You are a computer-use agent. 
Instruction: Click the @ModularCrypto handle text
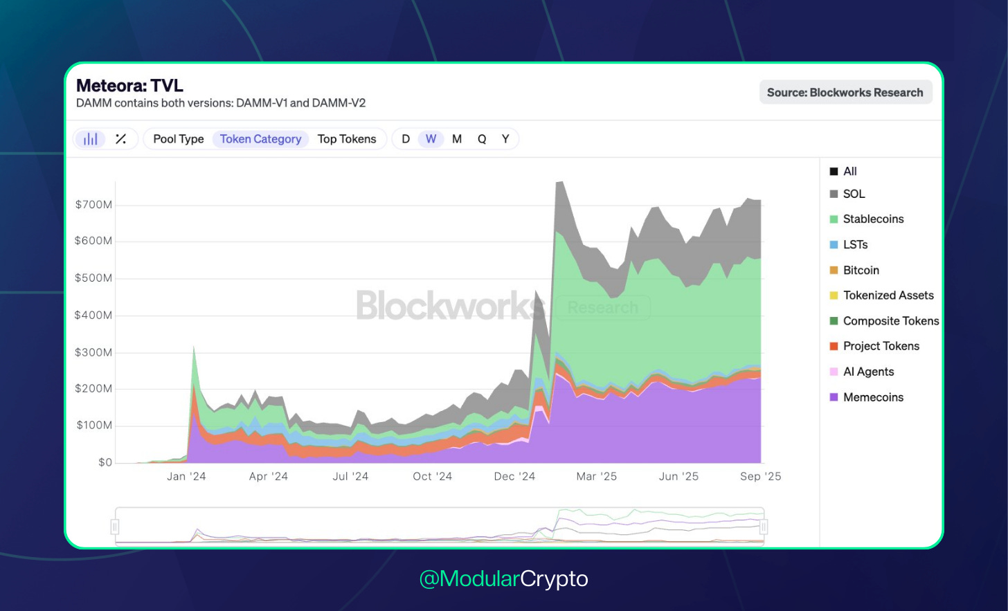tap(504, 578)
